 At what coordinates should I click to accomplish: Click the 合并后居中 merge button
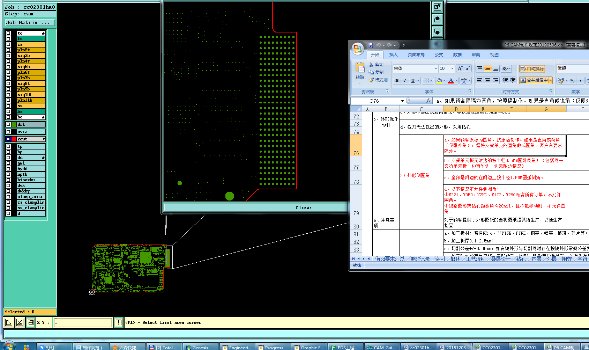pyautogui.click(x=534, y=80)
